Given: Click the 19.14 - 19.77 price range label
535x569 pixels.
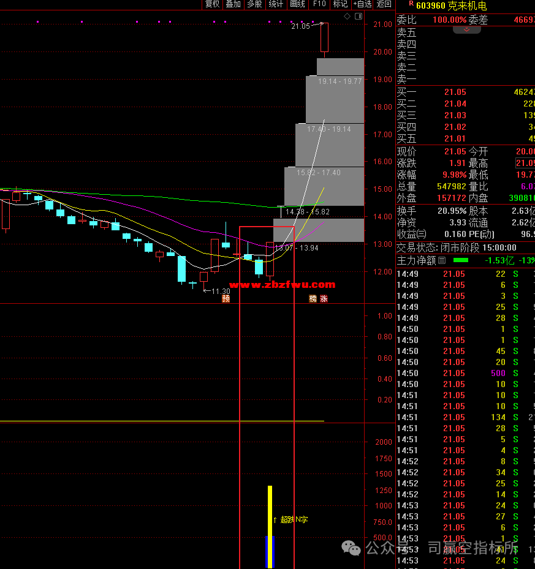Looking at the screenshot, I should (340, 81).
